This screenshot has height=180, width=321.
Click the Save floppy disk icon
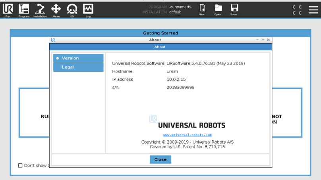pos(234,10)
